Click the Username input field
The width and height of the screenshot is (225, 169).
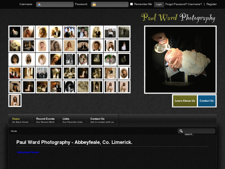coord(55,4)
